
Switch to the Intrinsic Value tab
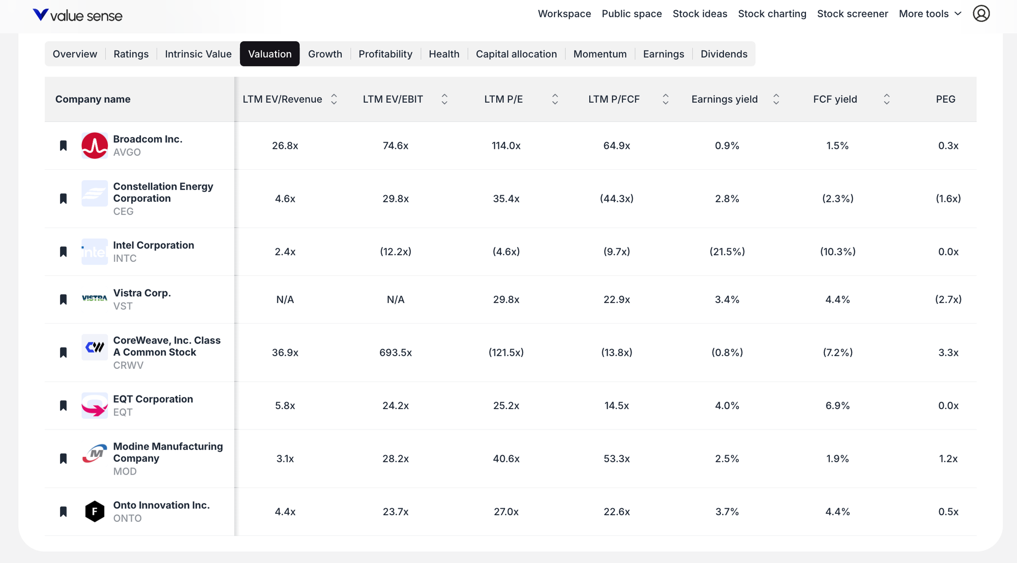[198, 54]
